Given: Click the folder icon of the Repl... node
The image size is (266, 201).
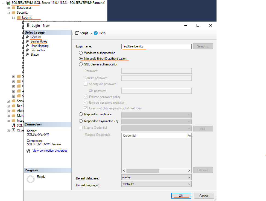Looking at the screenshot, I should click(14, 106).
